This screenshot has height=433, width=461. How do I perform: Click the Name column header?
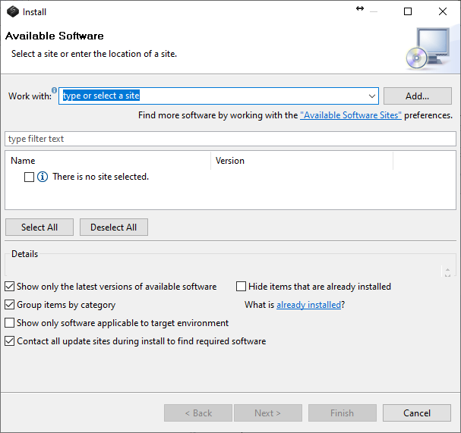point(108,161)
